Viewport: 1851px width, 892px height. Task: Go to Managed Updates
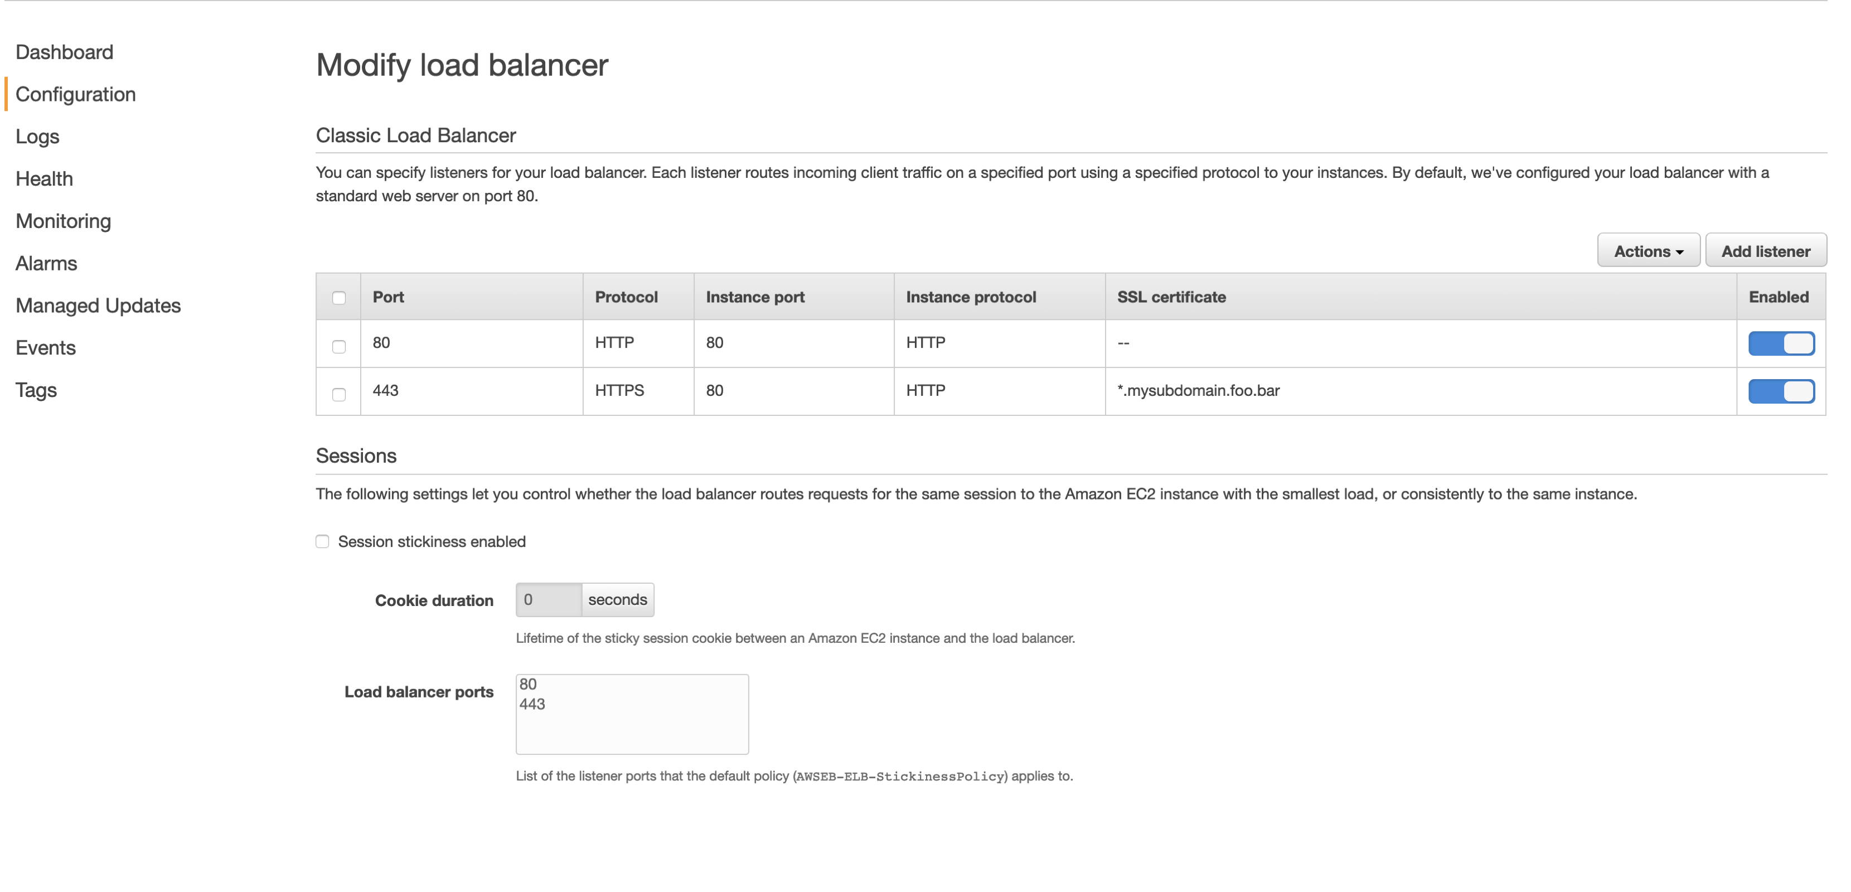98,306
